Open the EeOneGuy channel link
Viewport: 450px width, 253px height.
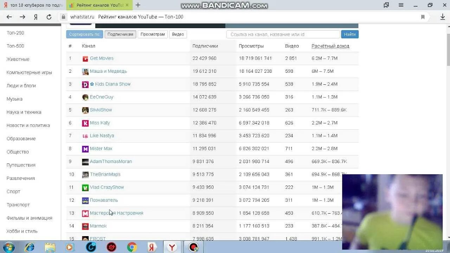coord(102,97)
